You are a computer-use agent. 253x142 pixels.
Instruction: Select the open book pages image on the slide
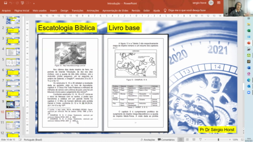(103, 83)
